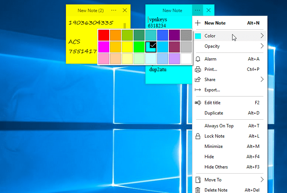Viewport: 287px width, 193px height.
Task: Expand the Color submenu arrow
Action: pos(262,36)
